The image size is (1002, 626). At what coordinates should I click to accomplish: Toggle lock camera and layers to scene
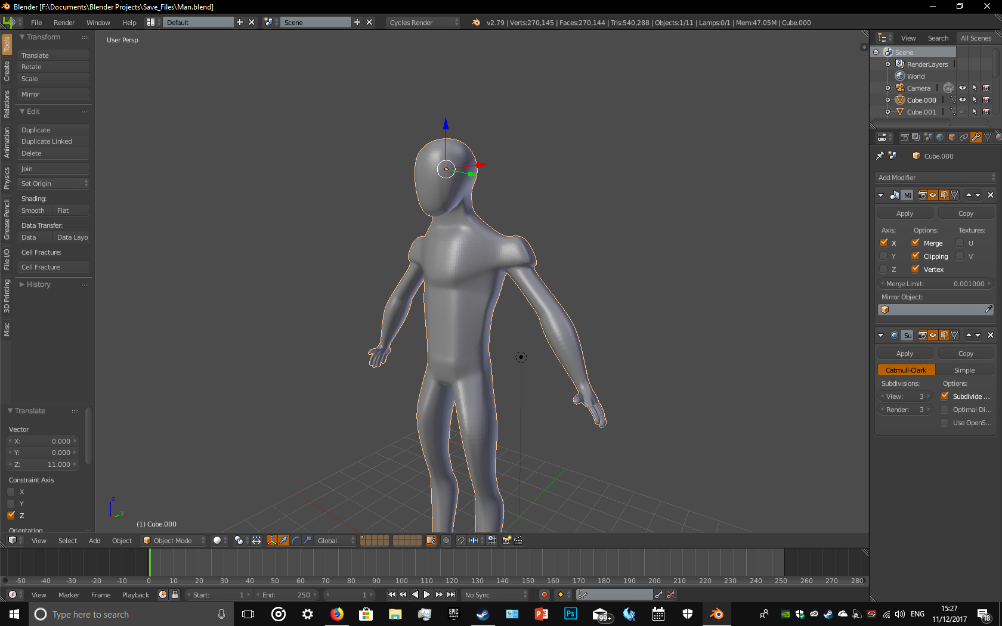point(431,540)
